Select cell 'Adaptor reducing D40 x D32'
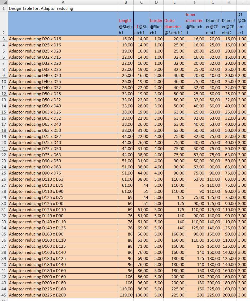The height and width of the screenshot is (301, 250). (63, 88)
